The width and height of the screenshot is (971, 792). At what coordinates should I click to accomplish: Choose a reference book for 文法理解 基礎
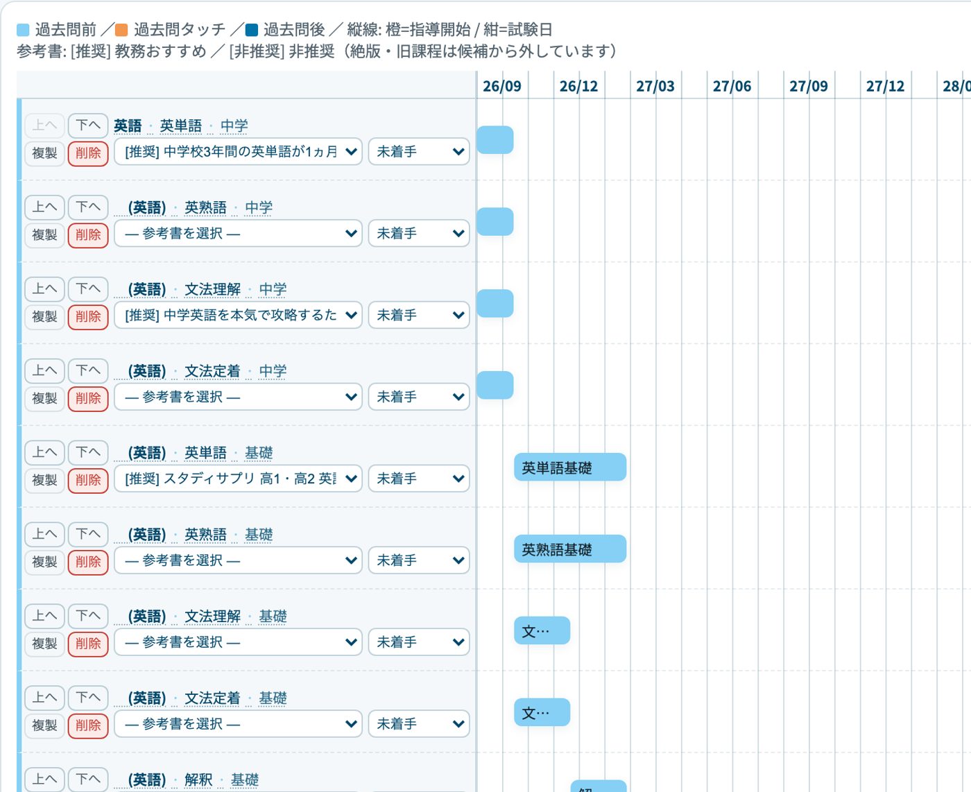(x=238, y=643)
